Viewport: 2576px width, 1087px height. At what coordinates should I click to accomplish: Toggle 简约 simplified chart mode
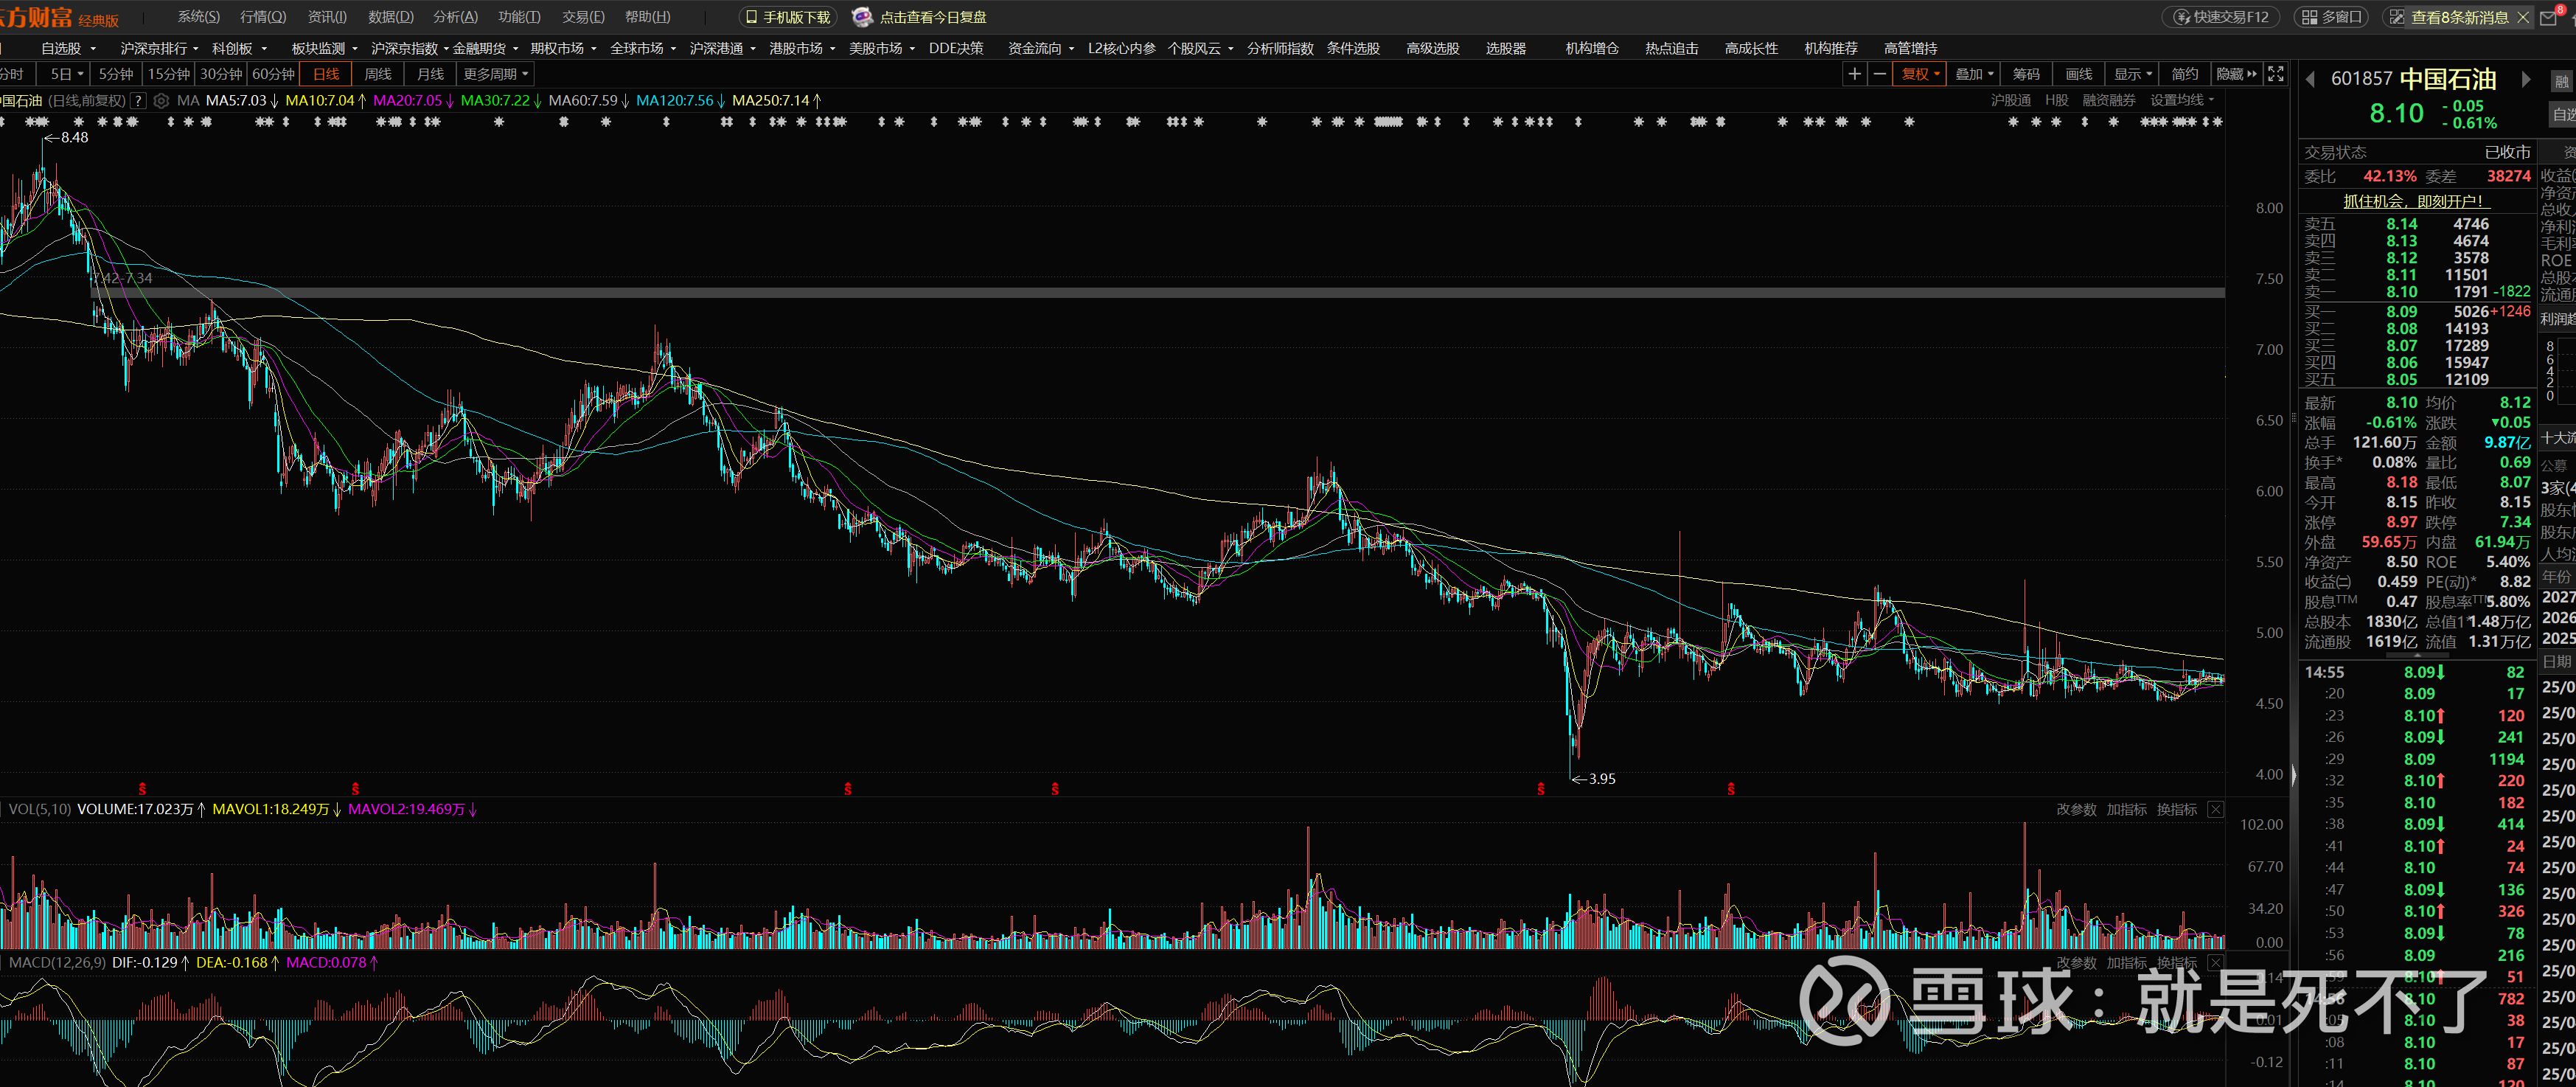pyautogui.click(x=2184, y=74)
